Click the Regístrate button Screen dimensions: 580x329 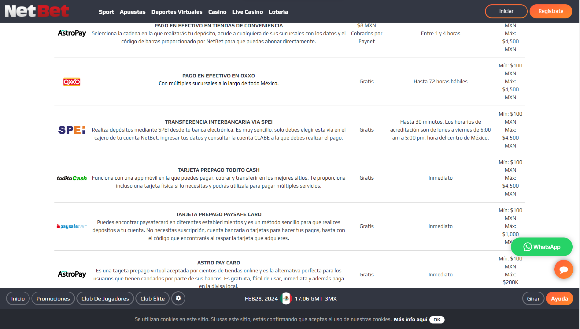click(x=551, y=11)
